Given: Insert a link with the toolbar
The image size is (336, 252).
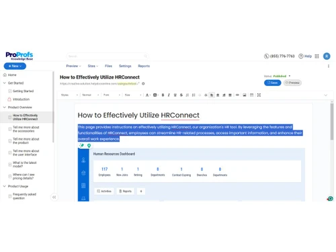Looking at the screenshot, I should click(237, 95).
